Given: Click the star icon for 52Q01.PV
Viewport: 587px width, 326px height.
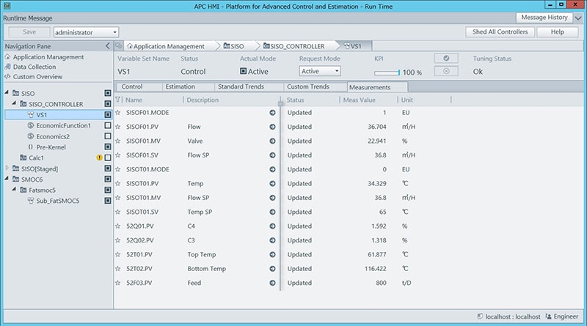Looking at the screenshot, I should pyautogui.click(x=118, y=226).
